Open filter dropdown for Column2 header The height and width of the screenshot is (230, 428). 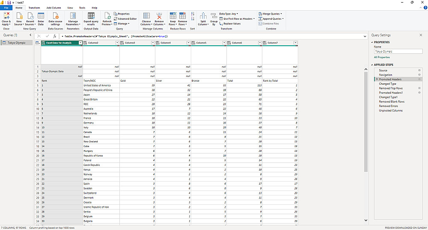click(117, 43)
